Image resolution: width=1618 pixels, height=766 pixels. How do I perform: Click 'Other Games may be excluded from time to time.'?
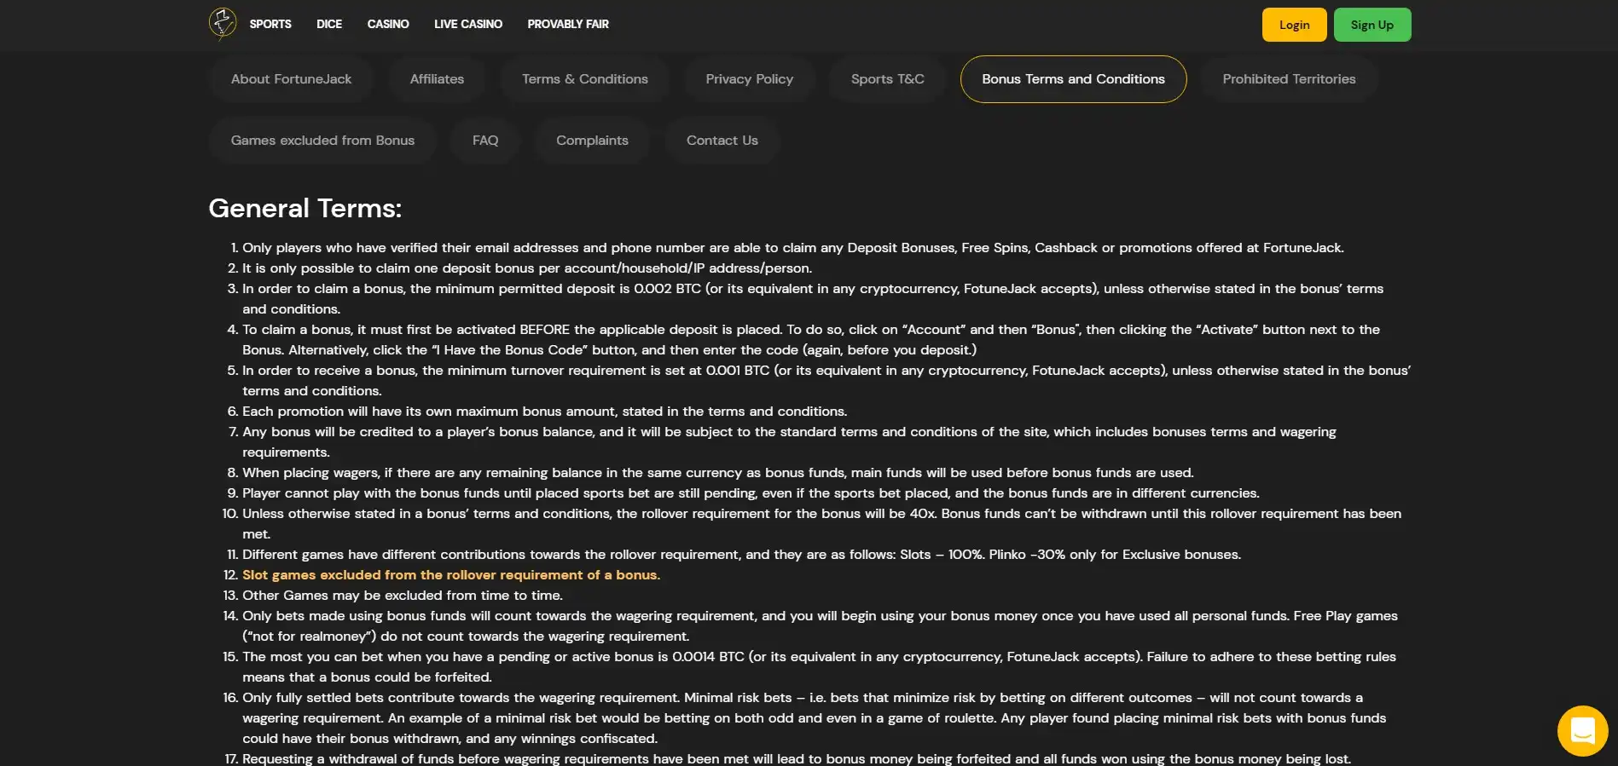coord(403,596)
